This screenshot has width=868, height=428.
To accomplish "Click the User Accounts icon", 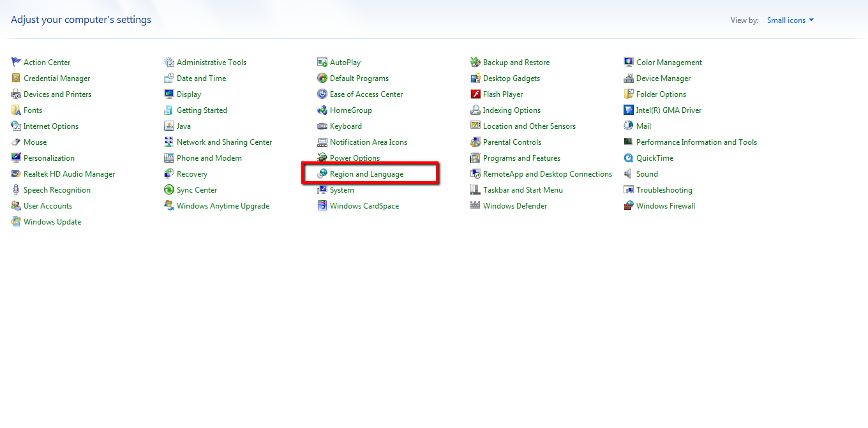I will pos(16,205).
